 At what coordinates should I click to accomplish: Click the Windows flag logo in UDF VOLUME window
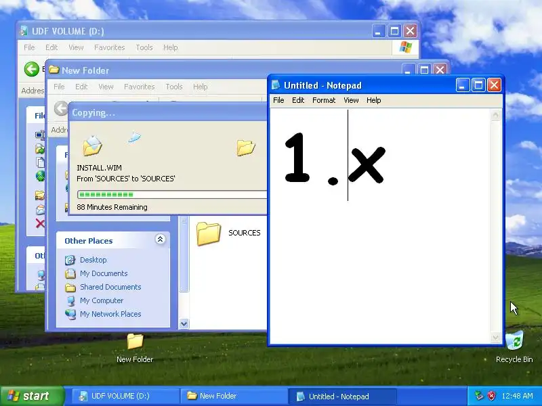(405, 47)
